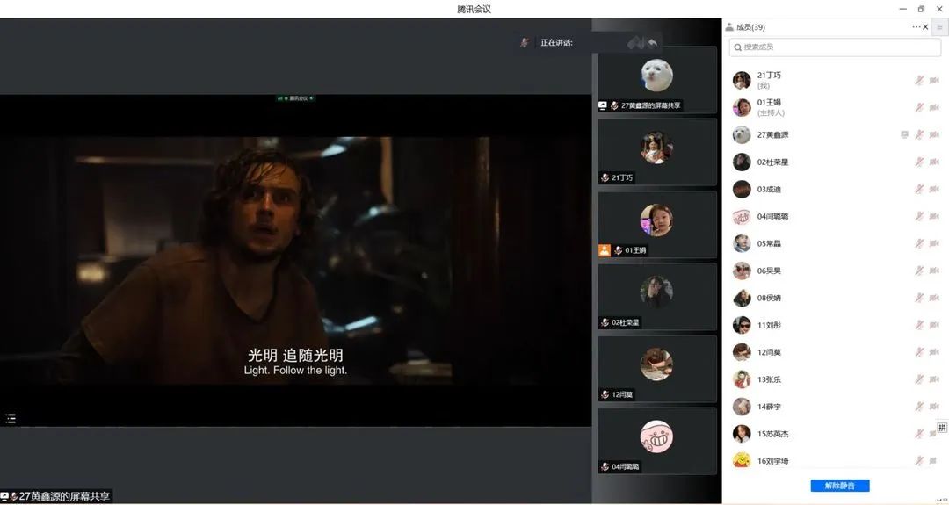Click the host badge icon on 01王娟 tile

604,250
